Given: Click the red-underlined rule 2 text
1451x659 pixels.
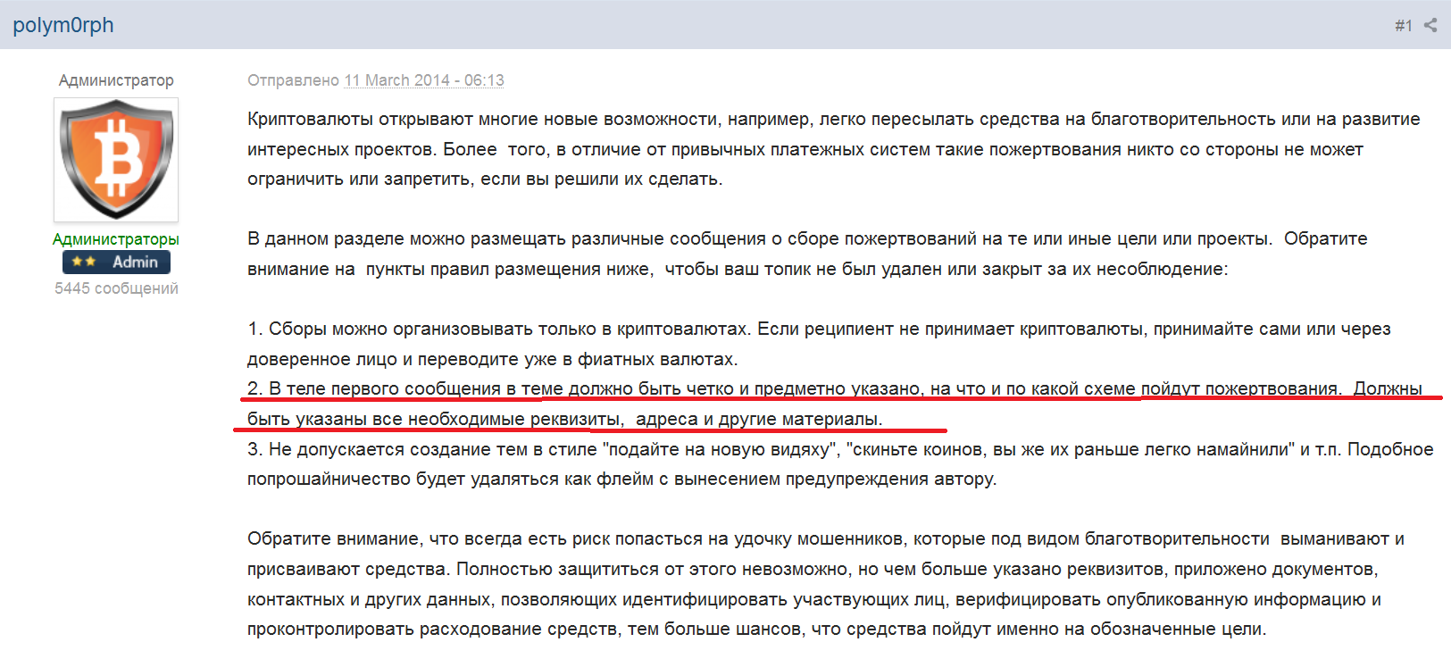Looking at the screenshot, I should click(x=804, y=389).
